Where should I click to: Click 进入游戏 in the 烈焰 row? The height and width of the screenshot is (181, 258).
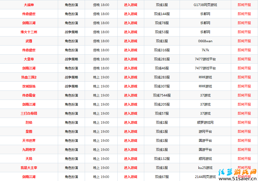(x=131, y=123)
